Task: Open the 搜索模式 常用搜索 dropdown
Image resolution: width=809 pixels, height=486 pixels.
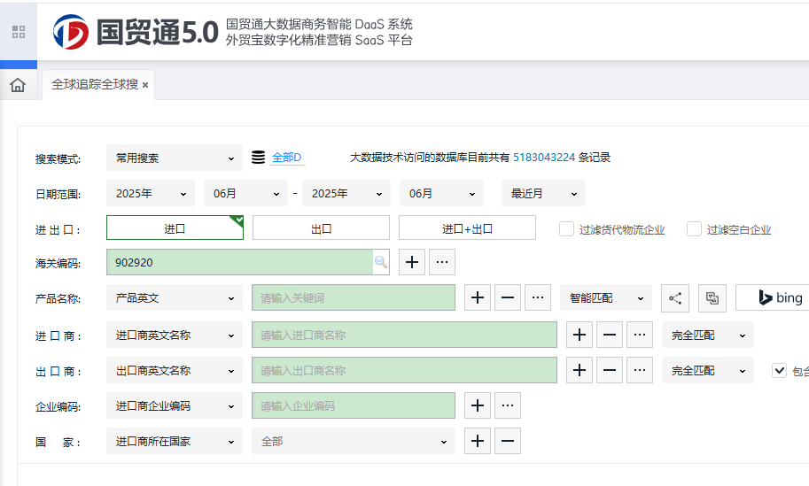Action: click(x=175, y=158)
